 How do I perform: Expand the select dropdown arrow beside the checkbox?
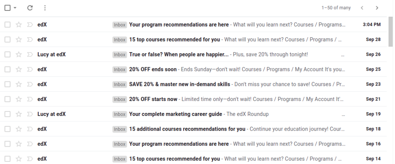(15, 8)
